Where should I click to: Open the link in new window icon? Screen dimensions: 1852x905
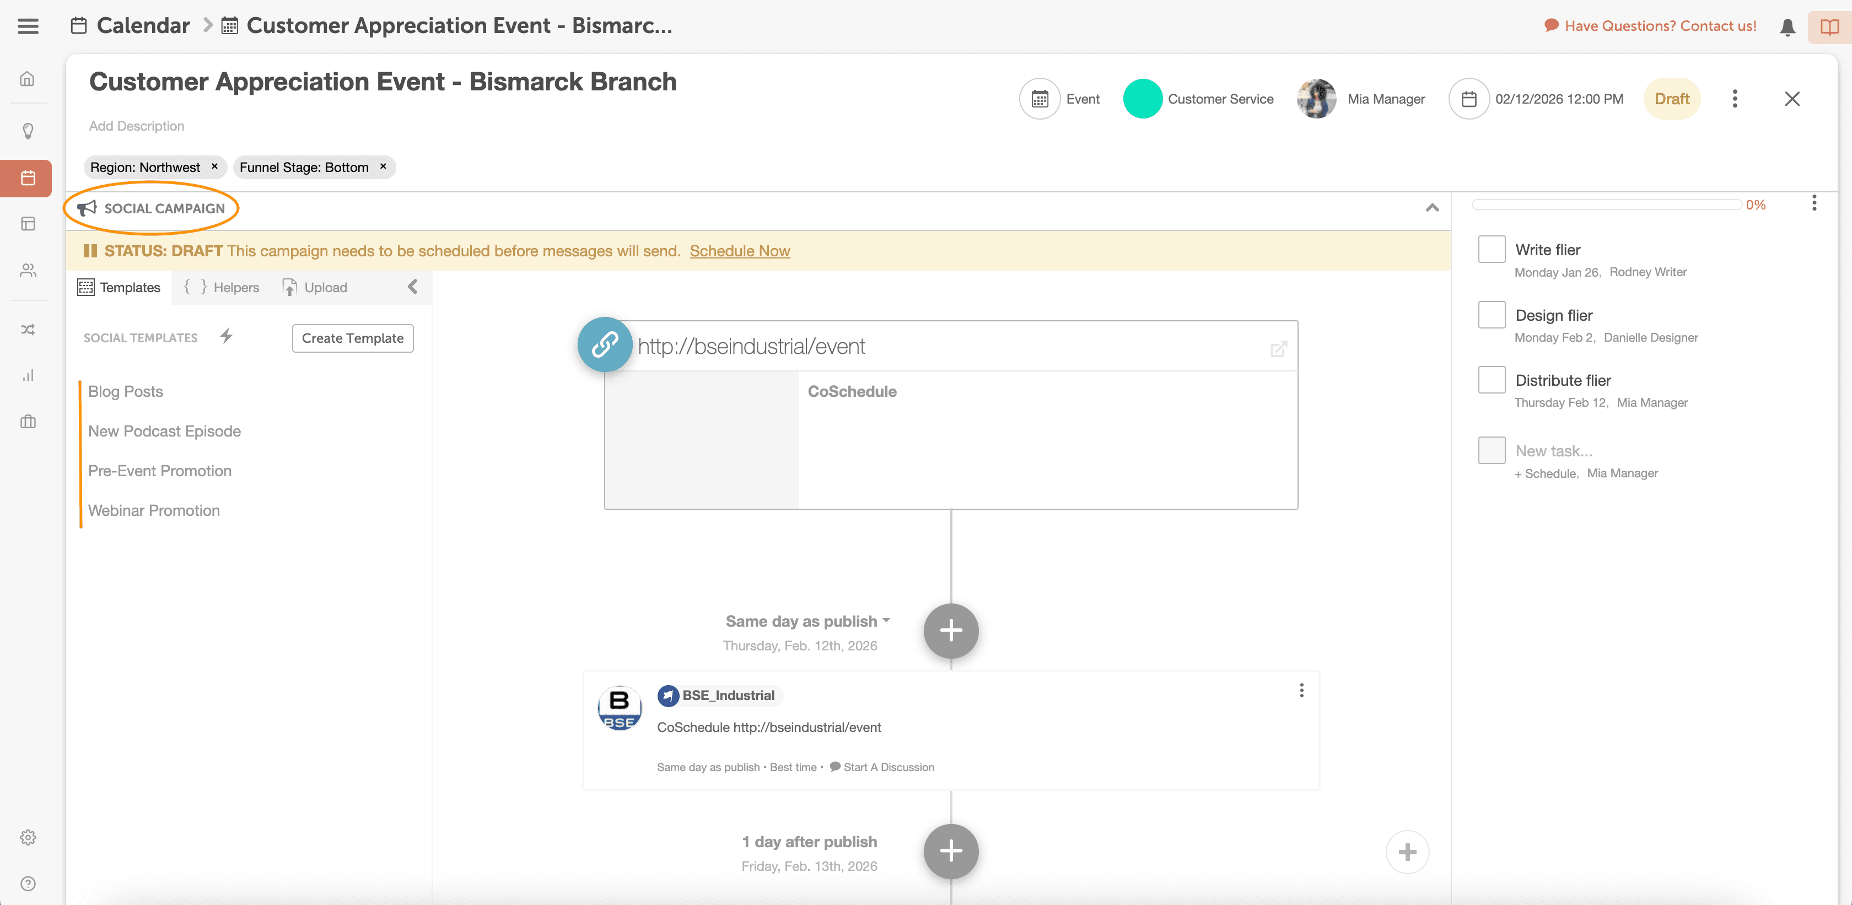pyautogui.click(x=1278, y=349)
